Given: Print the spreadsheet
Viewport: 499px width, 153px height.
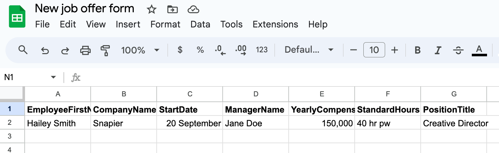Looking at the screenshot, I should pyautogui.click(x=85, y=50).
